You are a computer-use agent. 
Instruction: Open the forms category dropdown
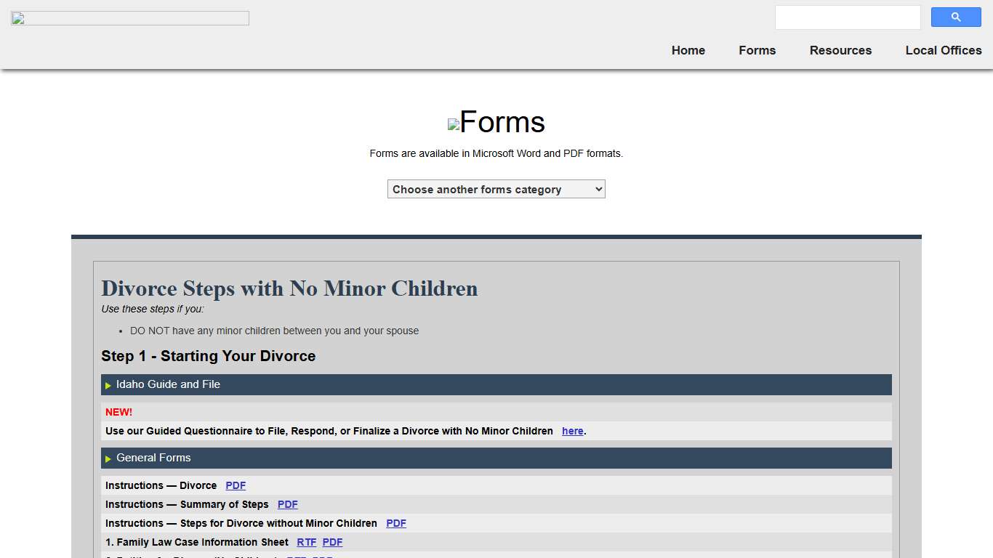[x=496, y=190]
